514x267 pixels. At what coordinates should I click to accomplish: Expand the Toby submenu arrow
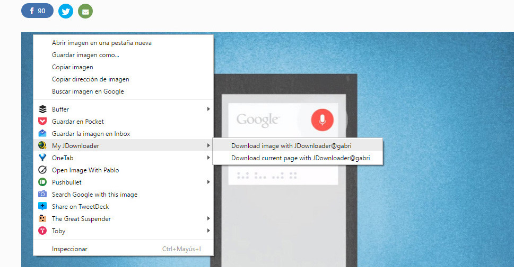(x=208, y=231)
